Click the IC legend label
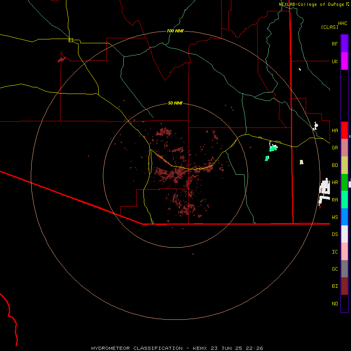The height and width of the screenshot is (351, 351). tap(335, 252)
